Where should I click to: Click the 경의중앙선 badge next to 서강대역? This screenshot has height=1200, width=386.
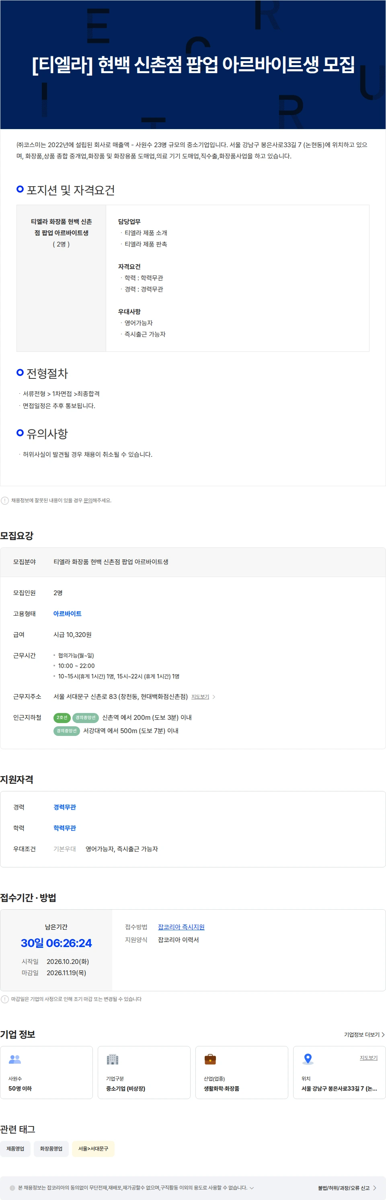(x=67, y=730)
